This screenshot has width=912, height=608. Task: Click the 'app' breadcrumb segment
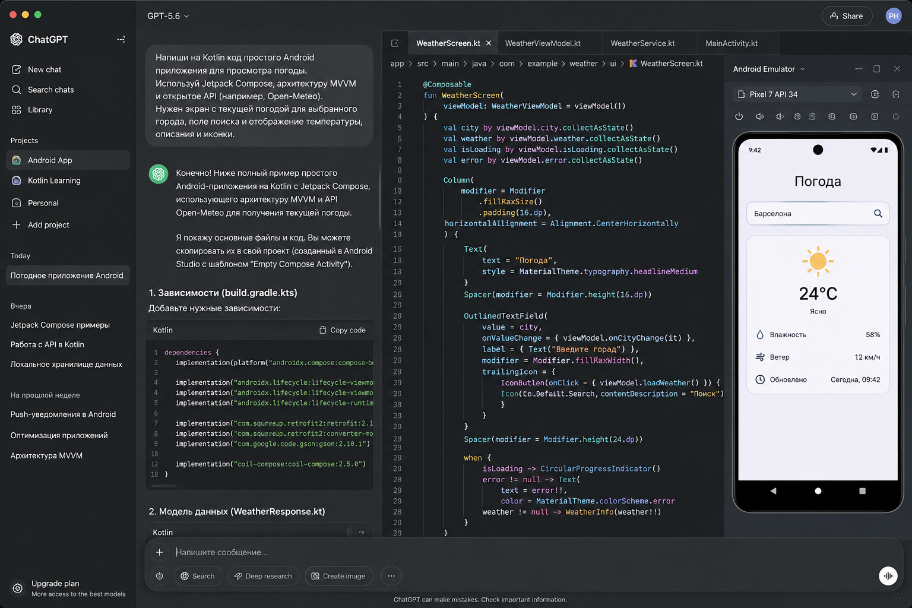pyautogui.click(x=397, y=64)
